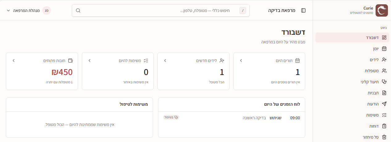The height and width of the screenshot is (142, 391).
Task: Select the 09:00 appointment time
Action: [x=295, y=118]
